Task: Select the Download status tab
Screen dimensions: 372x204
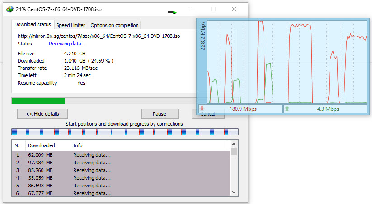Action: tap(33, 24)
